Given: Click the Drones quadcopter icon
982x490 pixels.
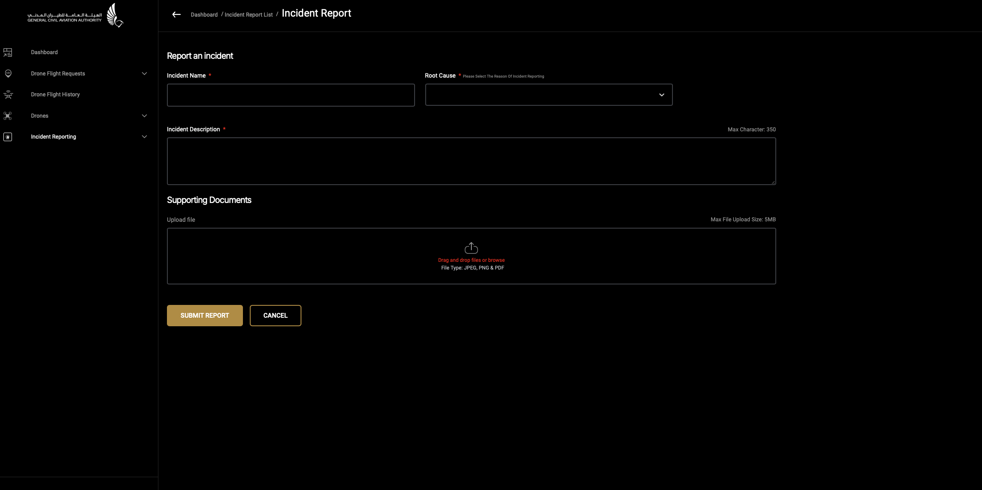Looking at the screenshot, I should tap(8, 116).
